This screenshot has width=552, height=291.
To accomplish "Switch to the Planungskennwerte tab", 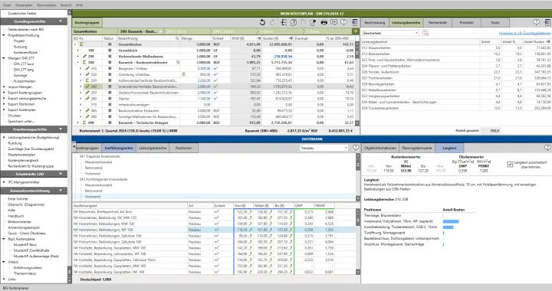I will pos(417,148).
